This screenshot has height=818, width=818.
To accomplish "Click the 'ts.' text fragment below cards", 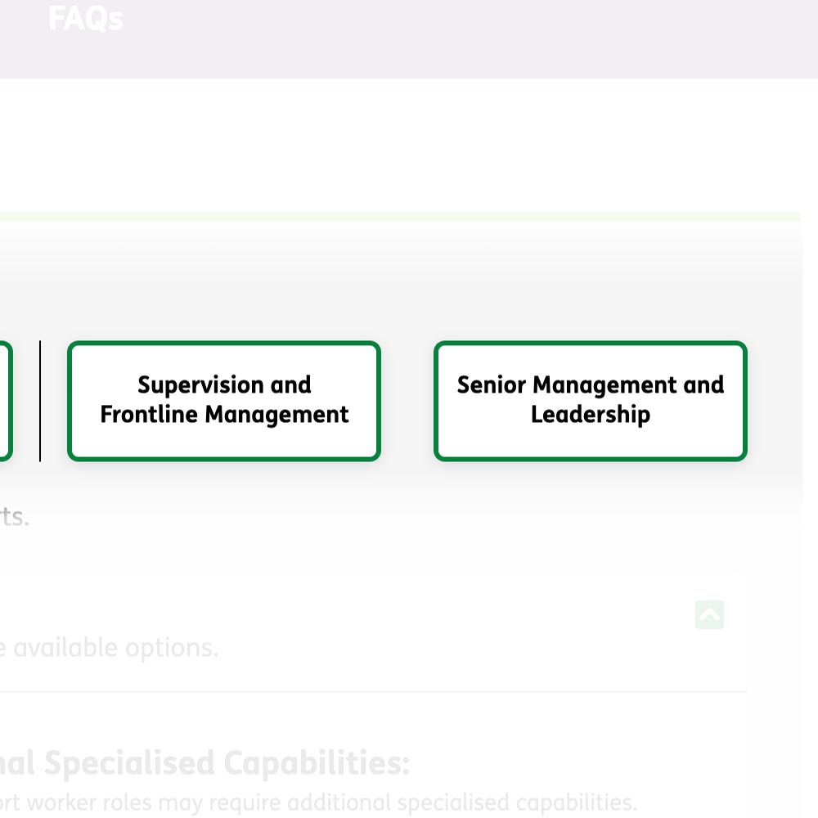I will [x=15, y=517].
